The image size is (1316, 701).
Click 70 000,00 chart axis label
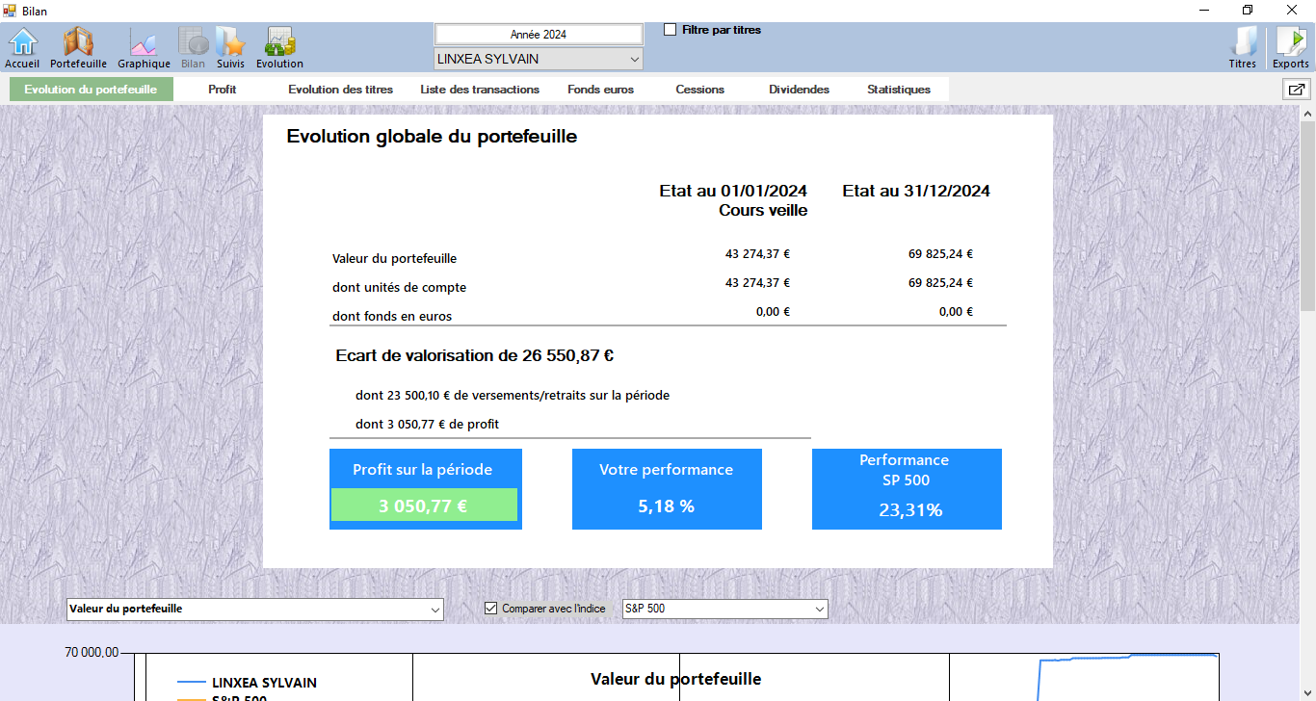92,653
